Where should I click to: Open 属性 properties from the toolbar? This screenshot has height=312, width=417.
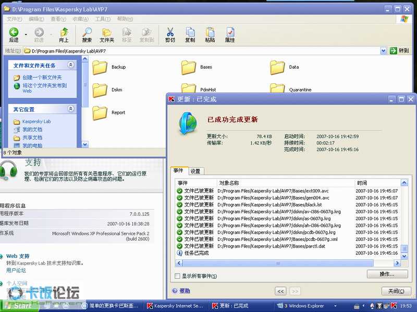pyautogui.click(x=230, y=35)
